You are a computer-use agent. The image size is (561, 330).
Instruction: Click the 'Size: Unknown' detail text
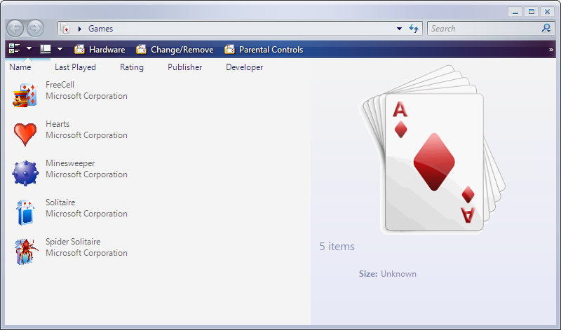coord(388,274)
